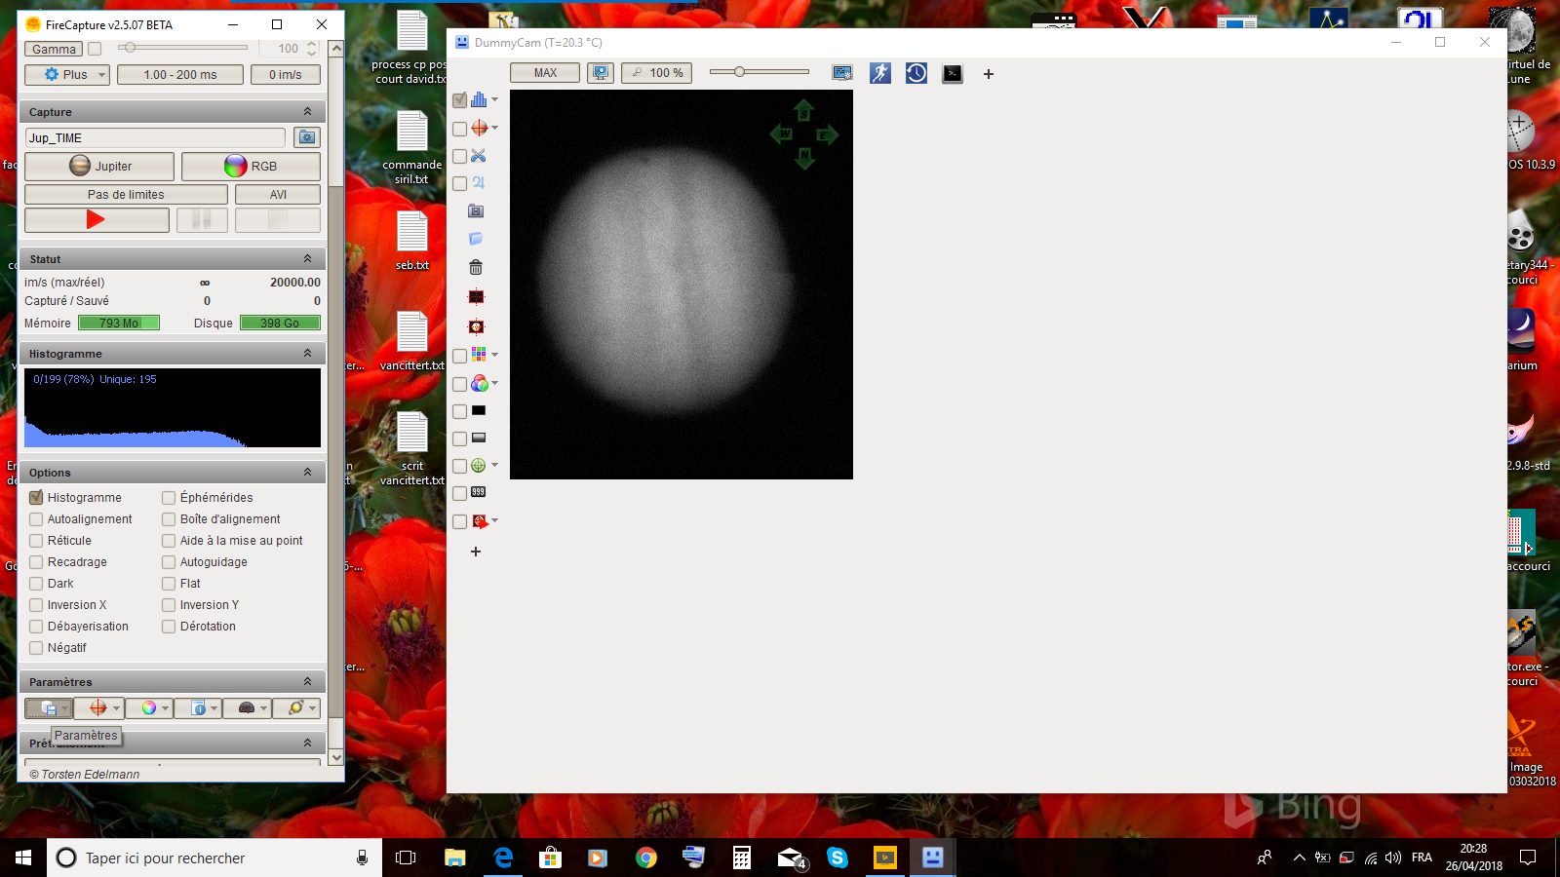
Task: Open the dropdown arrow beside the histogram bars icon
Action: [494, 99]
